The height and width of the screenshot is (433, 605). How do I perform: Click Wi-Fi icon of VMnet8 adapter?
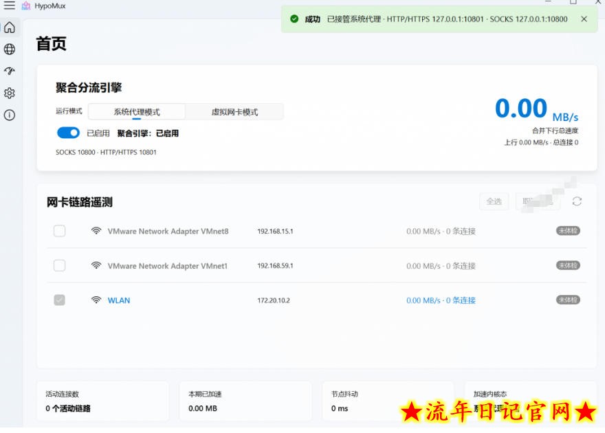(96, 231)
